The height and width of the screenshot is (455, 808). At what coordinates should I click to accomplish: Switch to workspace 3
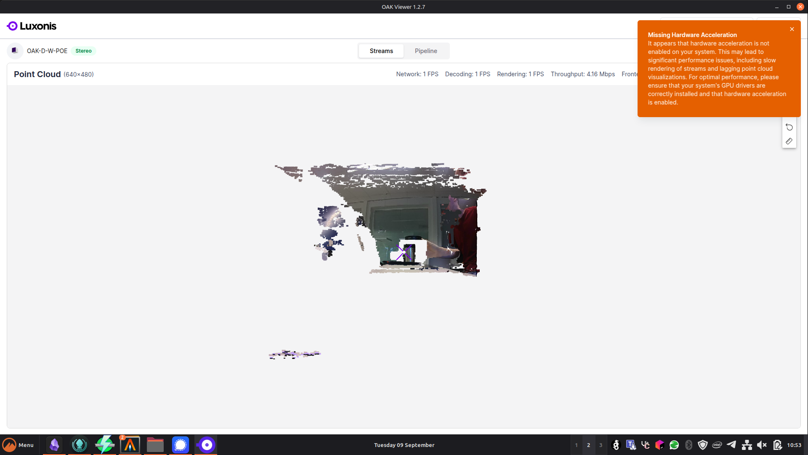click(x=601, y=445)
